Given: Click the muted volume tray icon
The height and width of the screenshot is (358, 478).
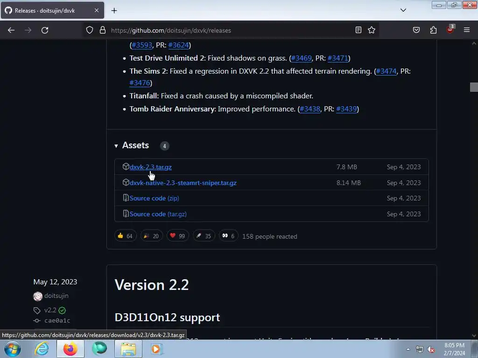Looking at the screenshot, I should (431, 350).
